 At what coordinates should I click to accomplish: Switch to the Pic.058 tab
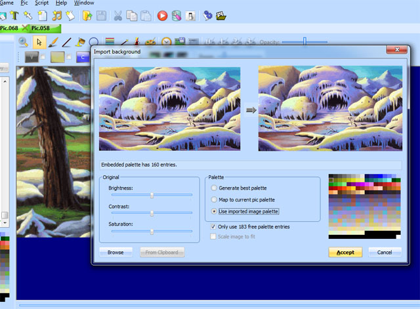(41, 28)
